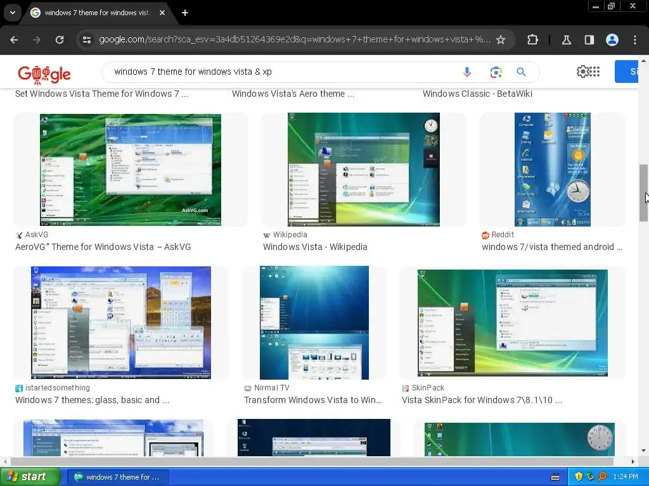Click the horizontal scroll left arrow
649x486 pixels.
pos(4,461)
